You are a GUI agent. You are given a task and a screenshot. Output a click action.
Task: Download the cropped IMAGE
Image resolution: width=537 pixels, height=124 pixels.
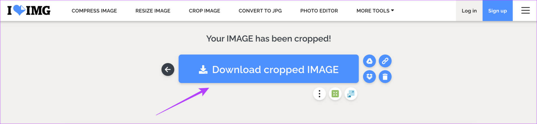(x=268, y=69)
